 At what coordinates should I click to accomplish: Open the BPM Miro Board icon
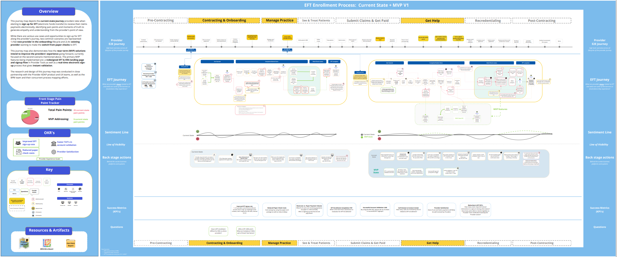pyautogui.click(x=47, y=243)
